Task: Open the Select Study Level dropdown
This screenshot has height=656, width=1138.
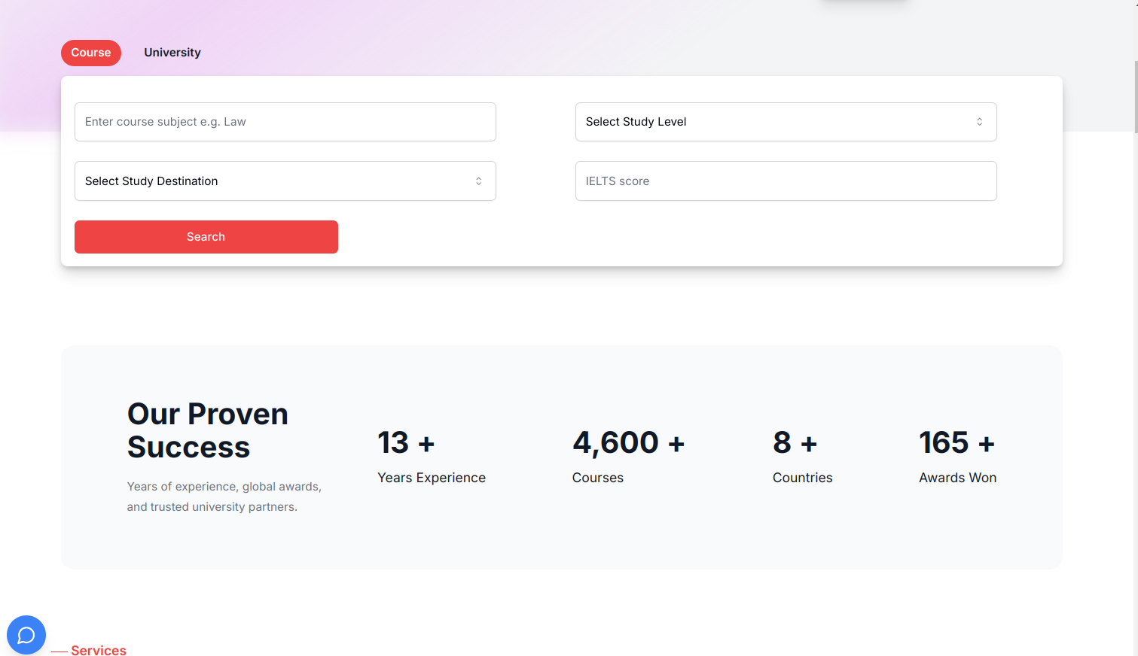Action: click(786, 121)
